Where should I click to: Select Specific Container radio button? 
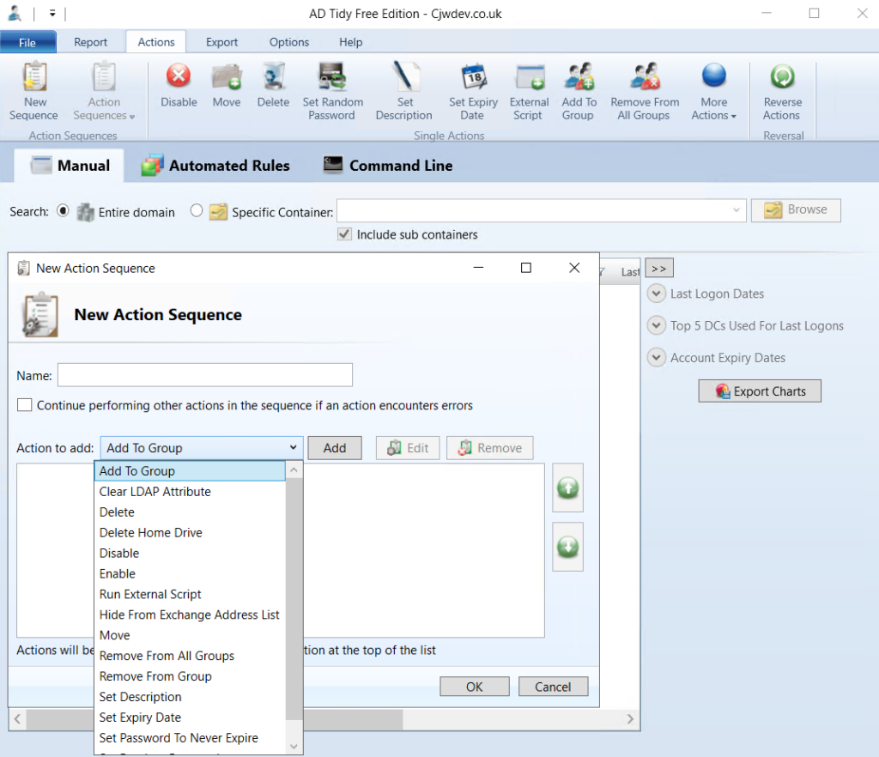(197, 210)
